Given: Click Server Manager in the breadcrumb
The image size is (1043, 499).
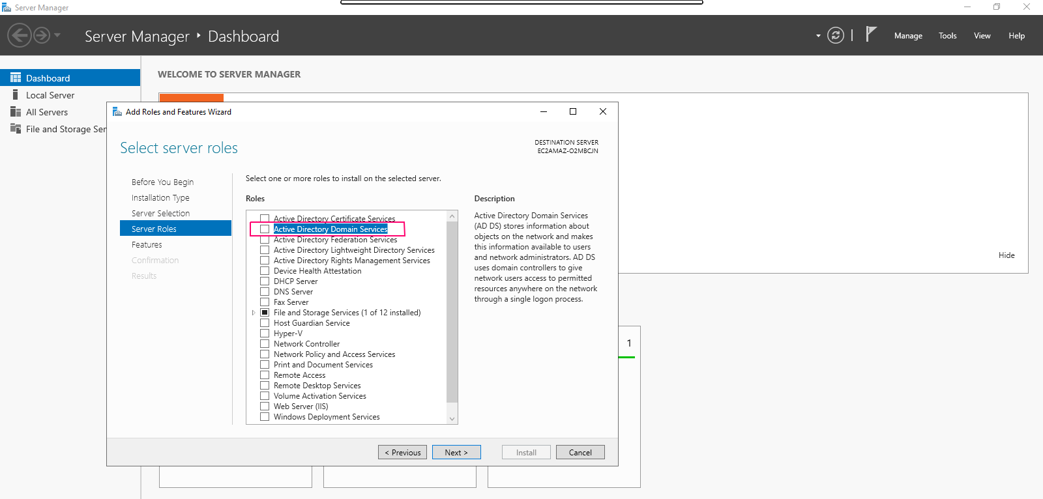Looking at the screenshot, I should click(x=137, y=36).
